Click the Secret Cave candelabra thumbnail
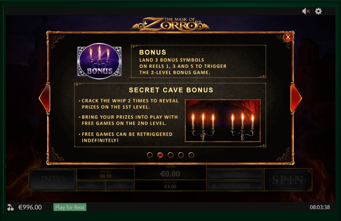The height and width of the screenshot is (221, 341). click(223, 121)
